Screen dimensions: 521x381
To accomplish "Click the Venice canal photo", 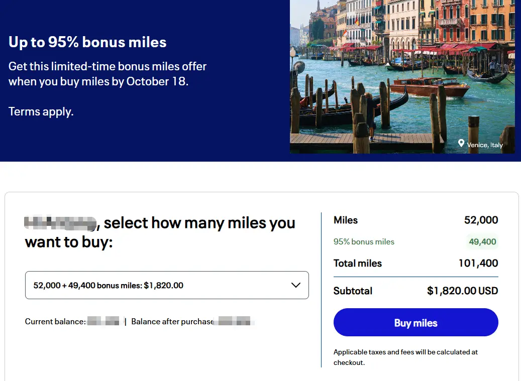I will click(x=402, y=75).
